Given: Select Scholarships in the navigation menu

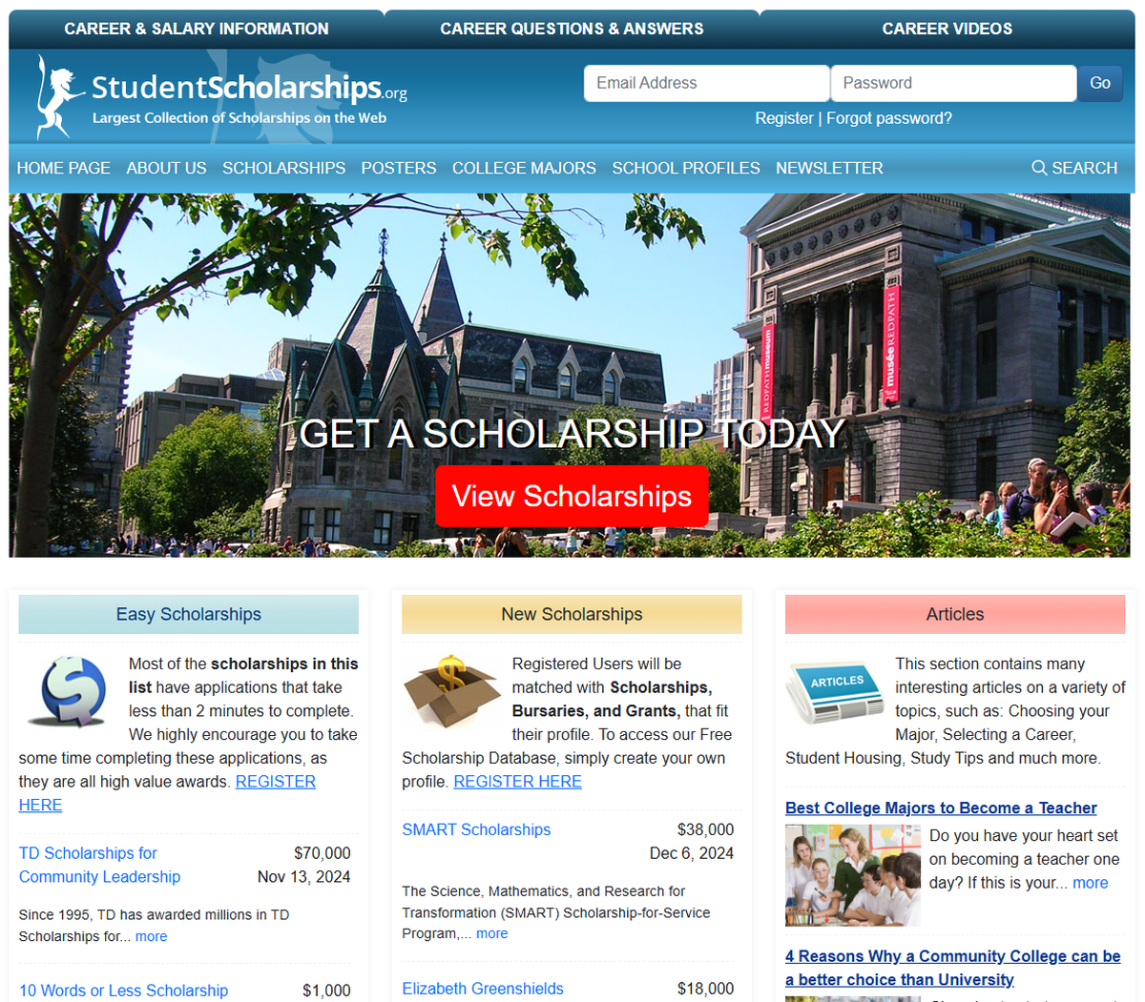Looking at the screenshot, I should pos(283,168).
